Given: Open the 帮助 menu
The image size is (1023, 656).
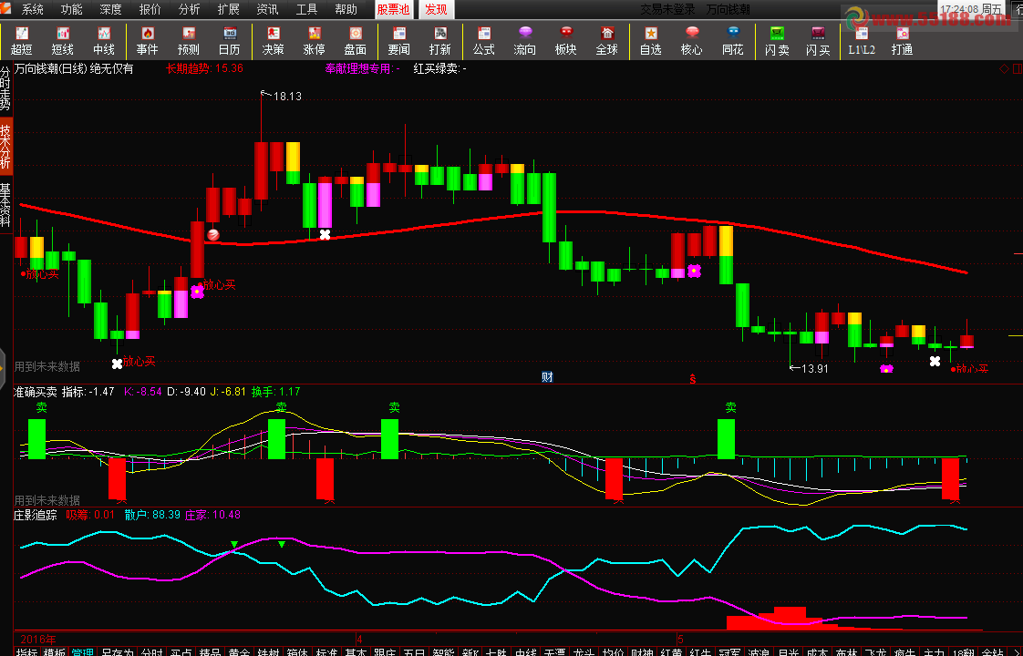Looking at the screenshot, I should pyautogui.click(x=346, y=9).
